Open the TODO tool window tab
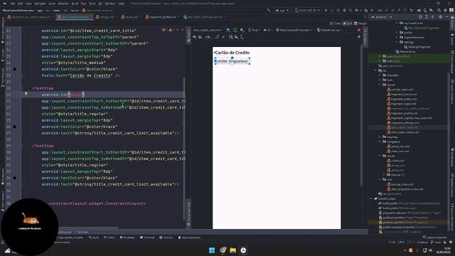 (109, 238)
